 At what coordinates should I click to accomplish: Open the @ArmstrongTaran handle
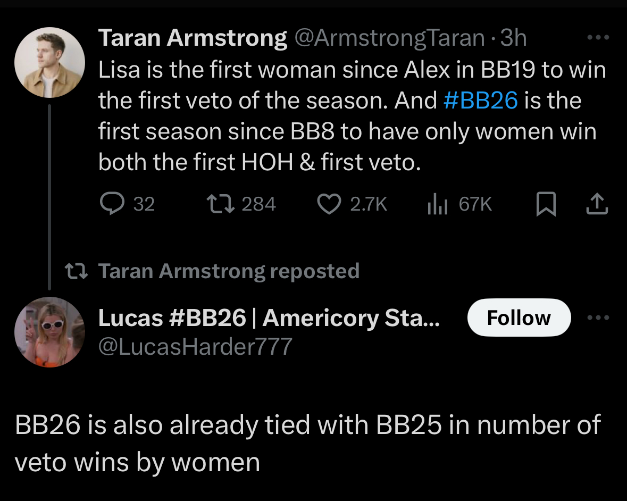[x=389, y=38]
